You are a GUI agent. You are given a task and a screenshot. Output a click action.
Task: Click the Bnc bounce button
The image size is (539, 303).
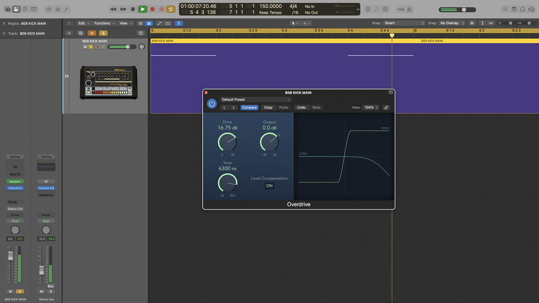pos(51,286)
